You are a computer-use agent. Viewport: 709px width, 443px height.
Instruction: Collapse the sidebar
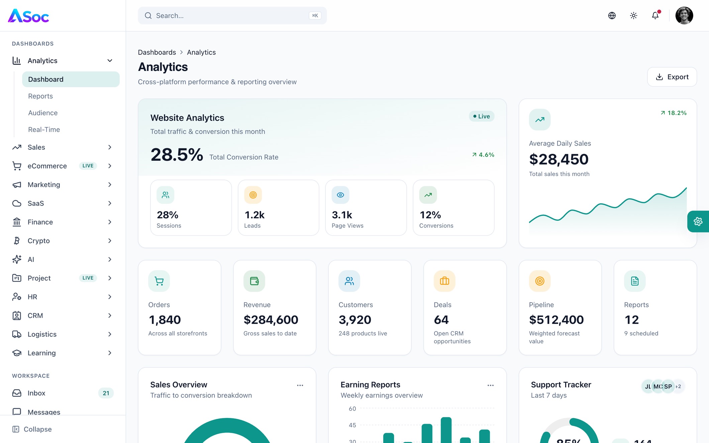[x=32, y=429]
